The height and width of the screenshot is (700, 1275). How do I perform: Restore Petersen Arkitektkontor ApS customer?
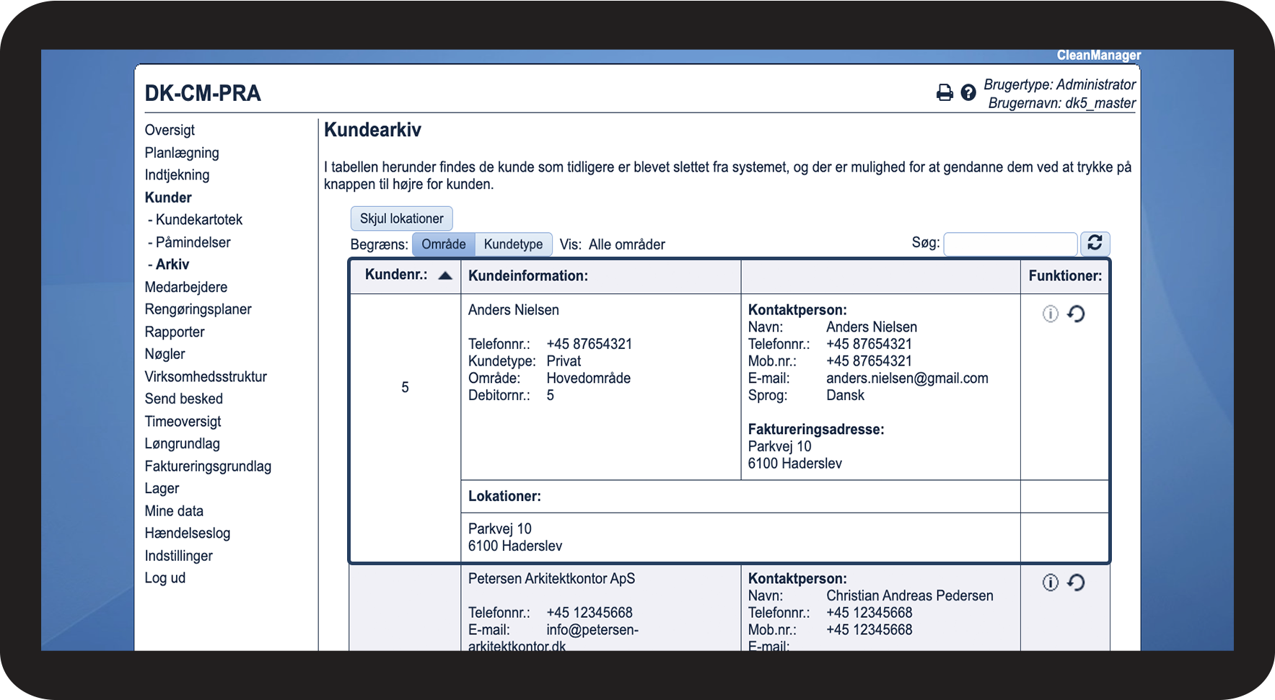pos(1076,582)
